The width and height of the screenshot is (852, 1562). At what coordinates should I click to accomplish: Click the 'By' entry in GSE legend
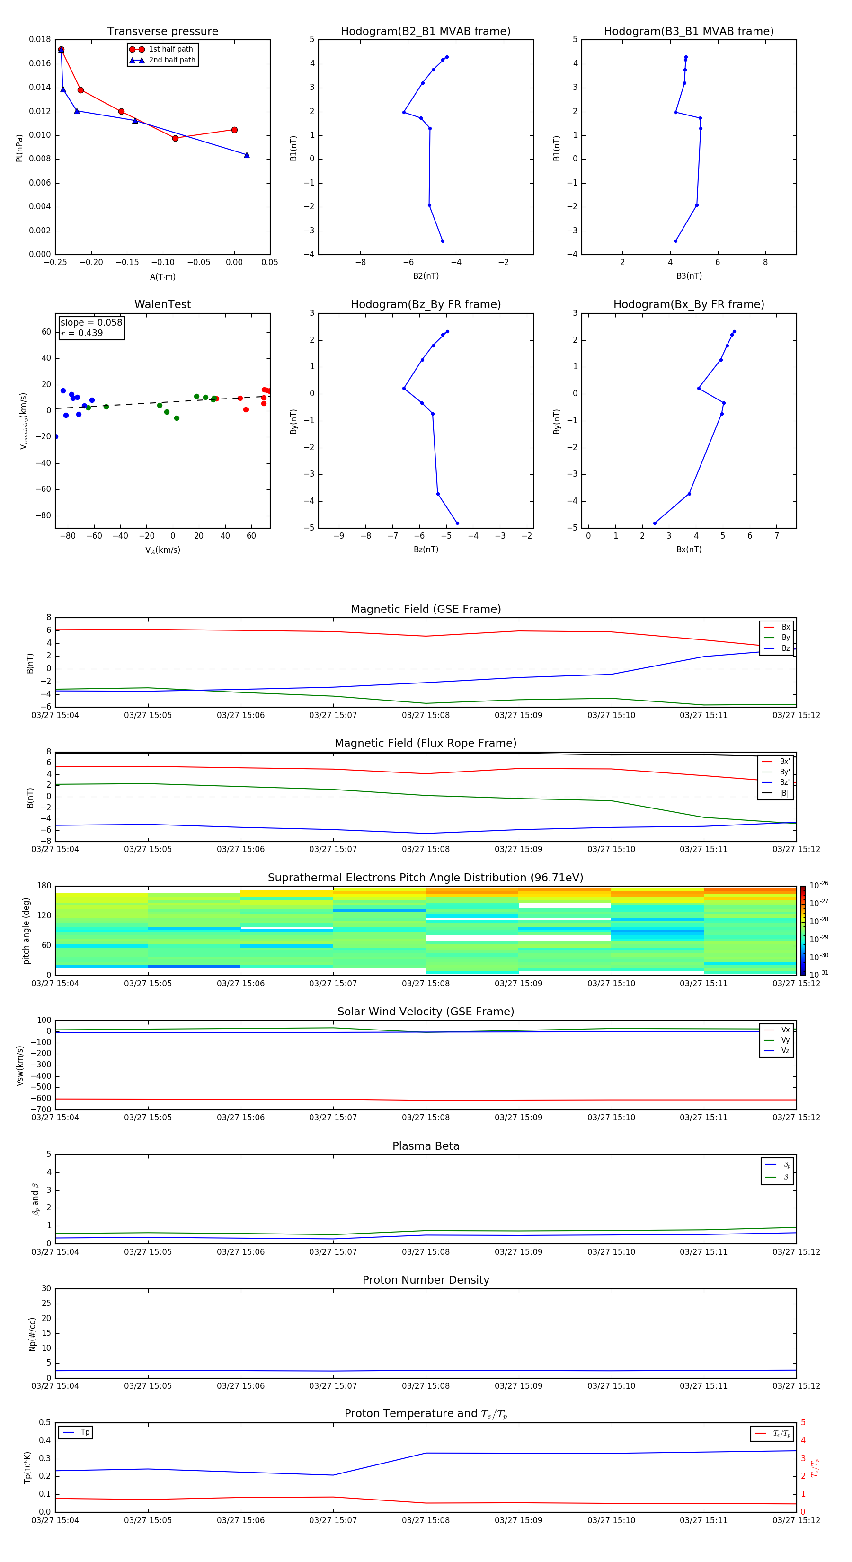click(x=777, y=637)
